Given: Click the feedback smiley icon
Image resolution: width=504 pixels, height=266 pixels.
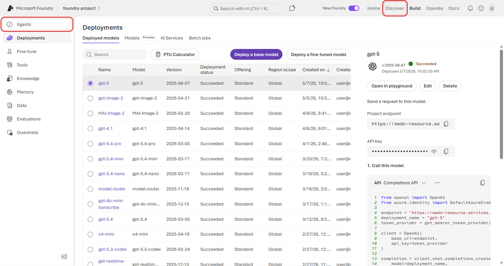Looking at the screenshot, I should (481, 8).
